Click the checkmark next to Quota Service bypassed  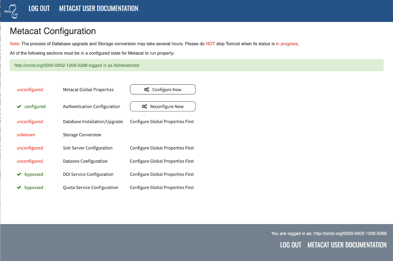coord(19,187)
